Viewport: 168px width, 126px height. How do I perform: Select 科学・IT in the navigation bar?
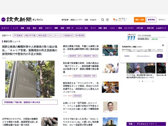click(70, 28)
